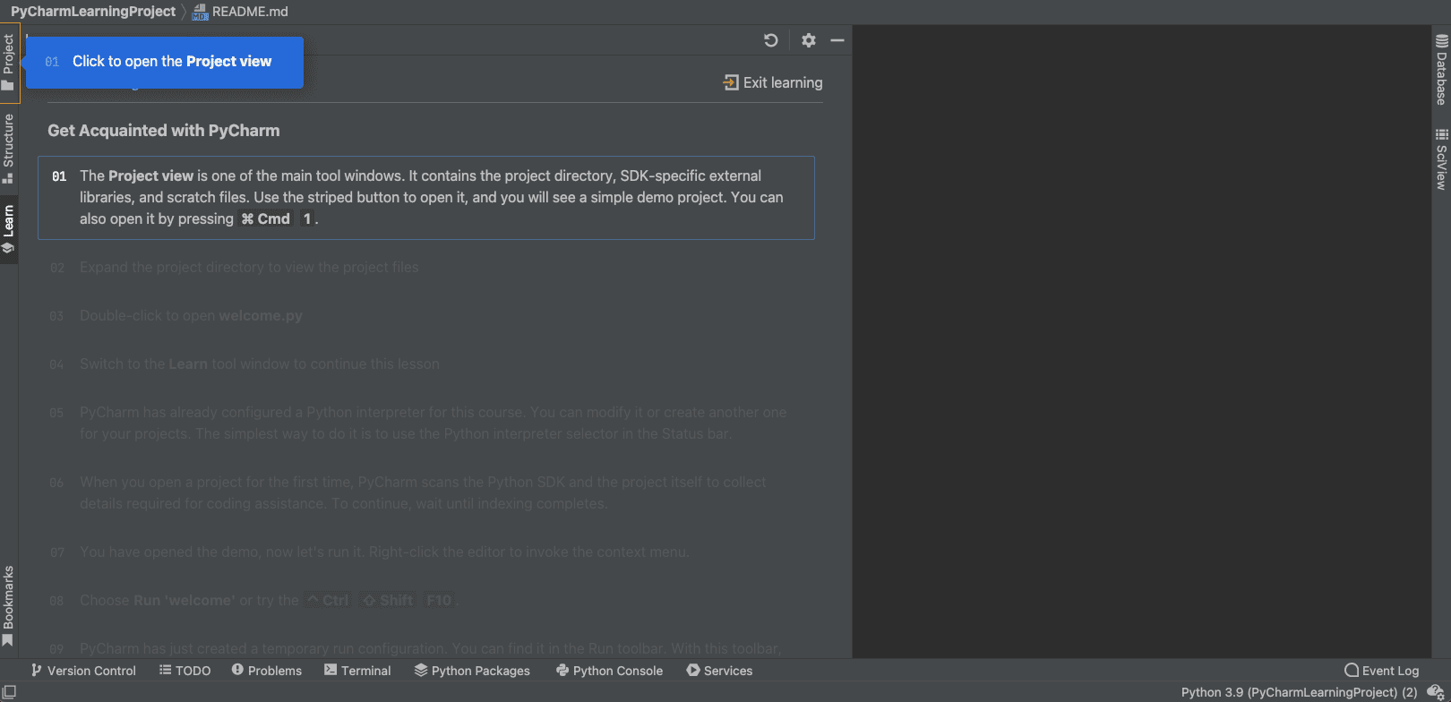Click the empty editor area
The height and width of the screenshot is (702, 1451).
[x=1141, y=341]
